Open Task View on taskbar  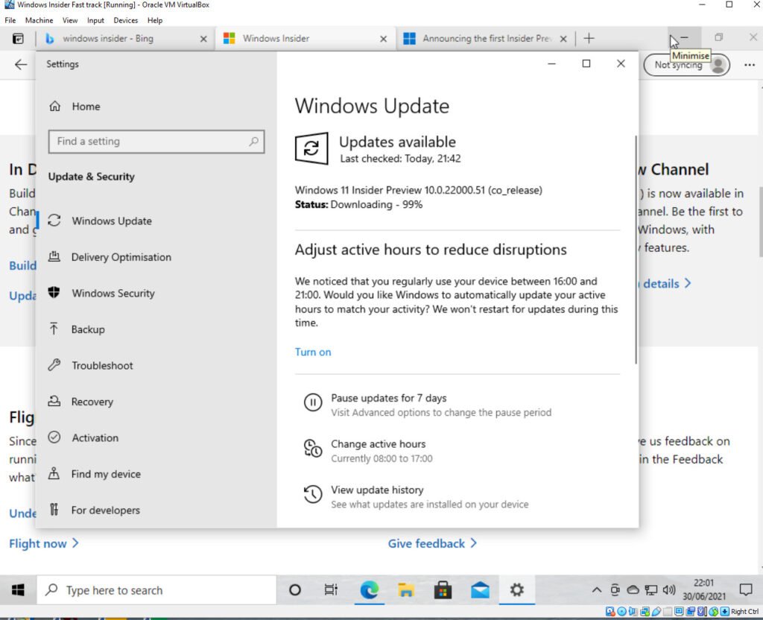click(x=331, y=590)
